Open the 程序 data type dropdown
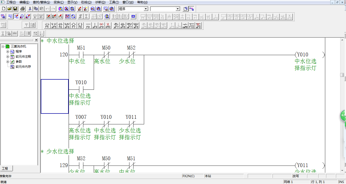This screenshot has height=184, width=346. point(146,9)
